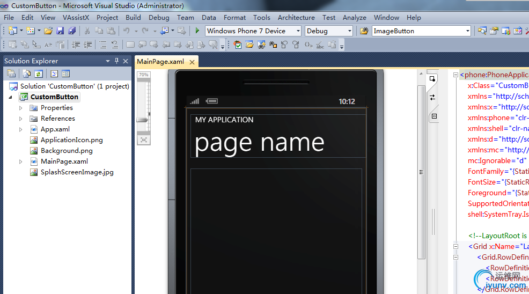Click the Save All toolbar icon

[72, 31]
